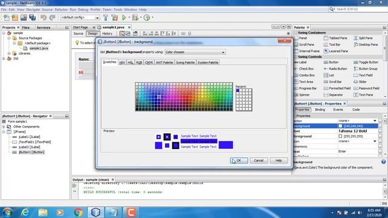Open the Tools menu

click(118, 10)
